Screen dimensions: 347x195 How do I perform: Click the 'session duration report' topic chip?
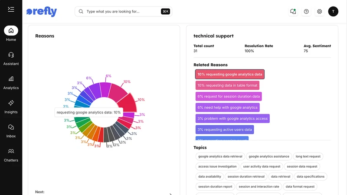click(215, 187)
